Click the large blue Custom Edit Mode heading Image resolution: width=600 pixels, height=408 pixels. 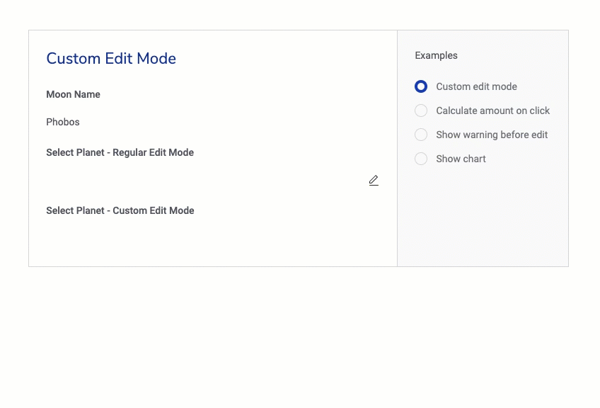(x=111, y=59)
